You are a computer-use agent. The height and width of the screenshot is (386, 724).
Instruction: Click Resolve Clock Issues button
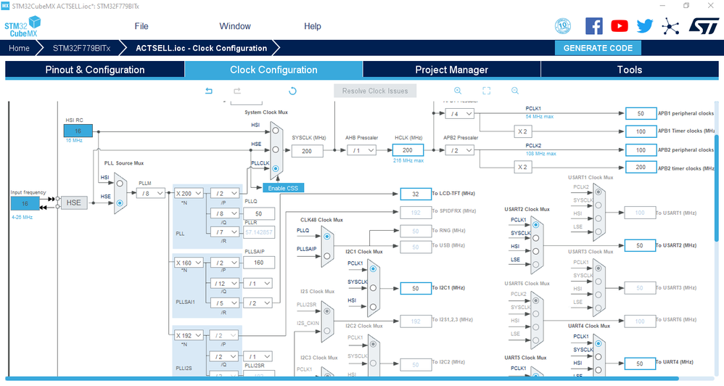click(375, 91)
